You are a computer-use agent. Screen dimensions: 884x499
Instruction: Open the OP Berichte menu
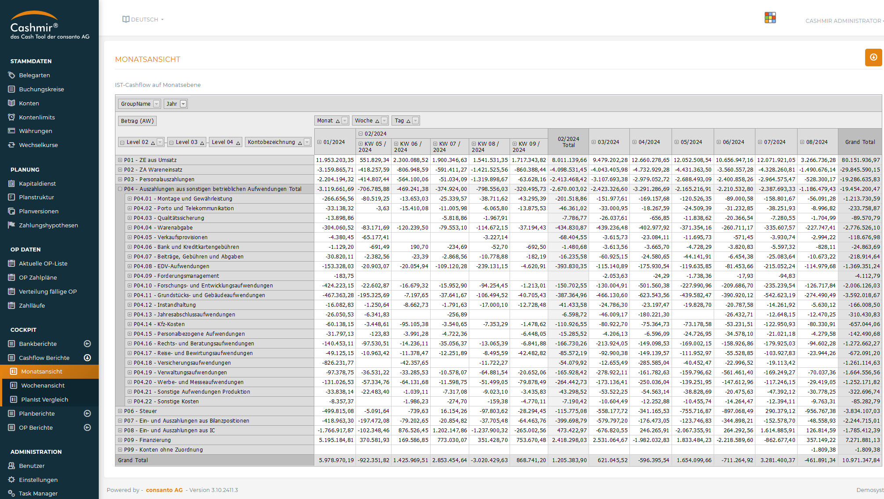(36, 427)
